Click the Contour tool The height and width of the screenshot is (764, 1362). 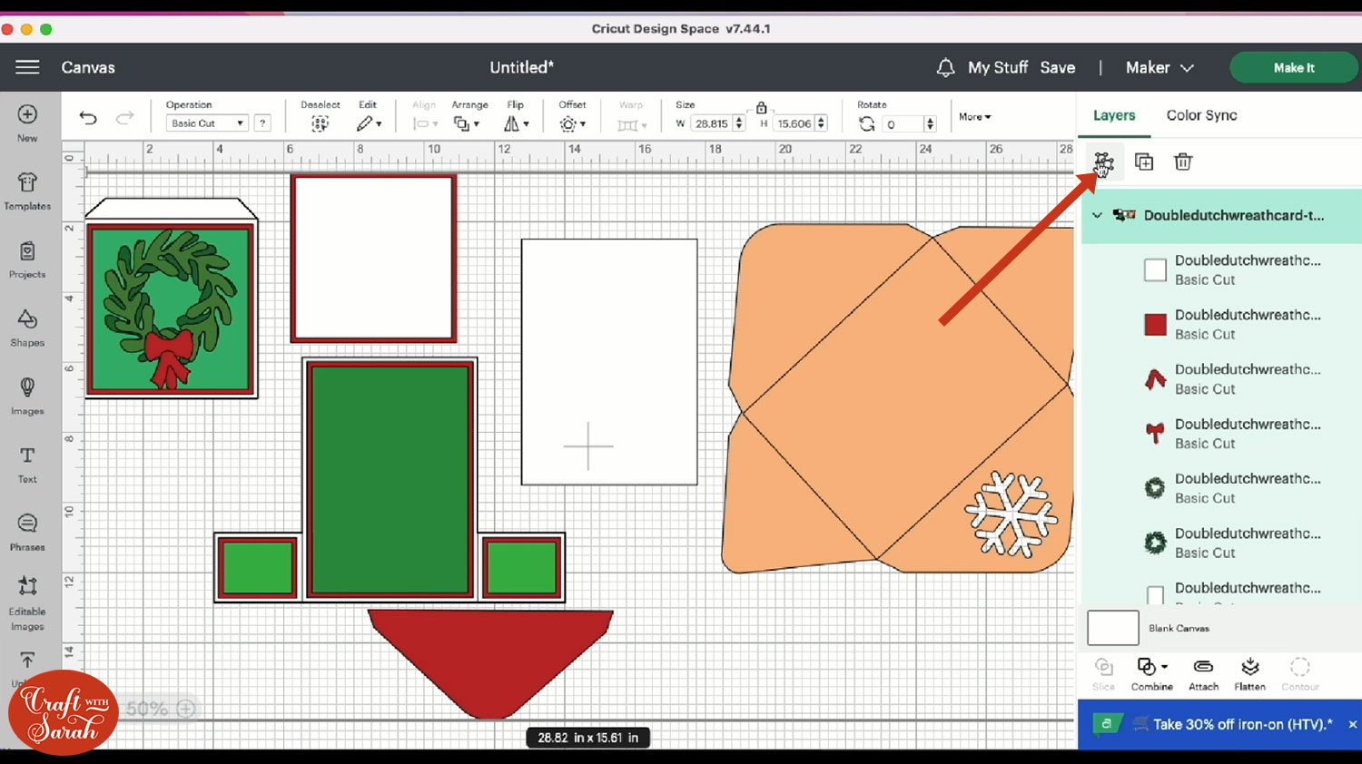1300,674
